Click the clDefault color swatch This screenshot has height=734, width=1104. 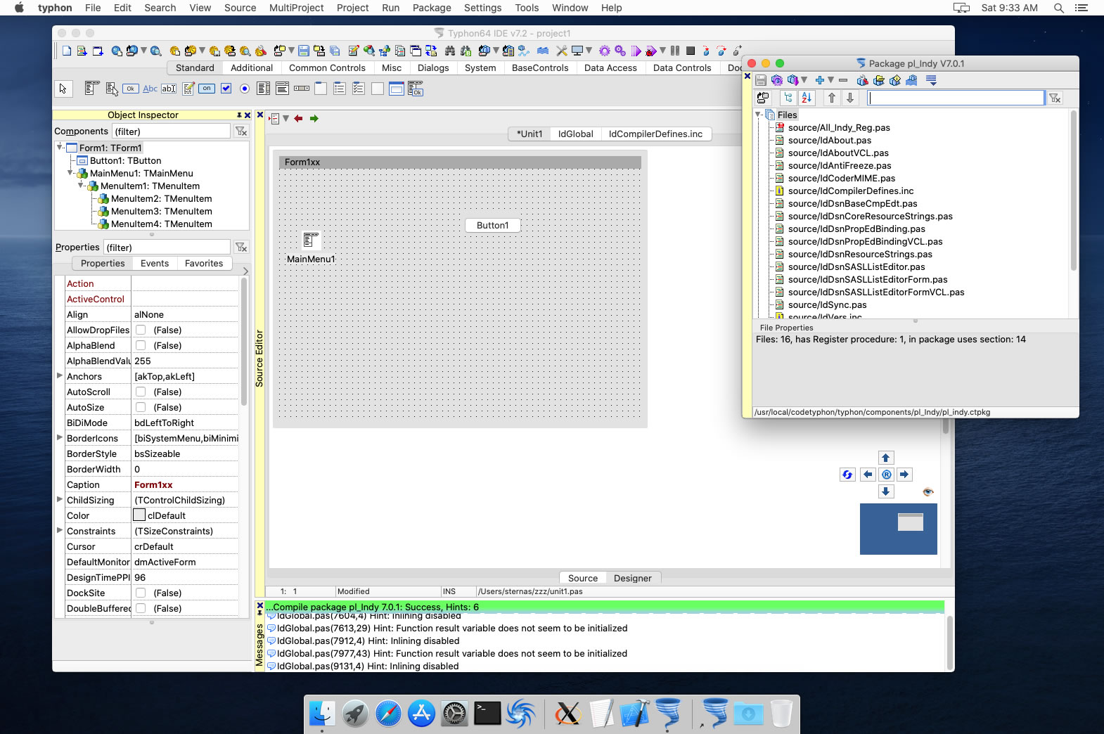139,515
